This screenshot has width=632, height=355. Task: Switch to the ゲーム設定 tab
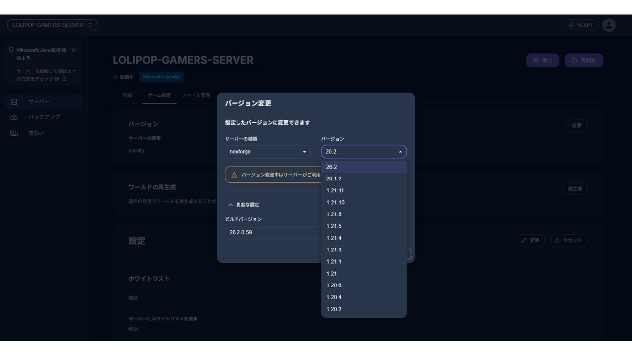click(159, 95)
